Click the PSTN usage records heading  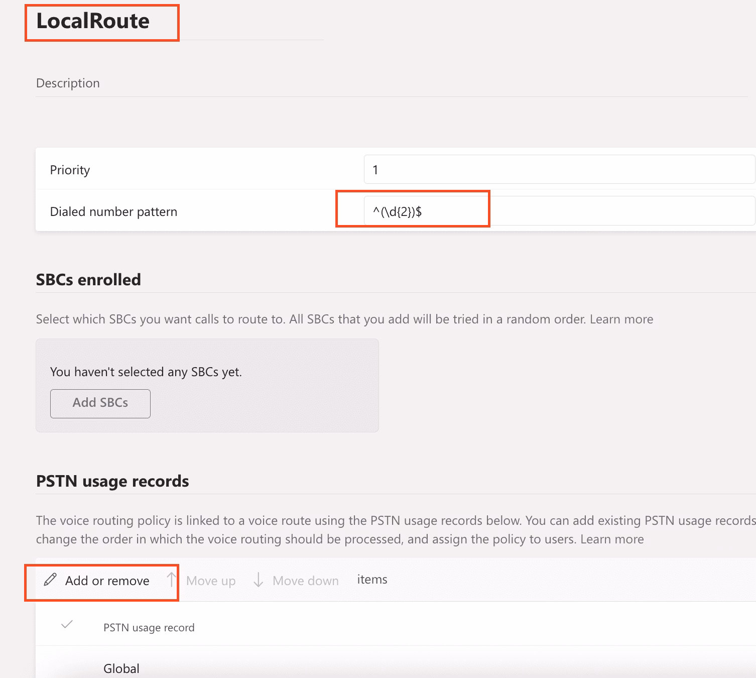112,481
